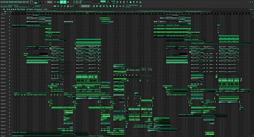The width and height of the screenshot is (254, 137).
Task: Select the Track 5 header label
Action: click(x=3, y=22)
